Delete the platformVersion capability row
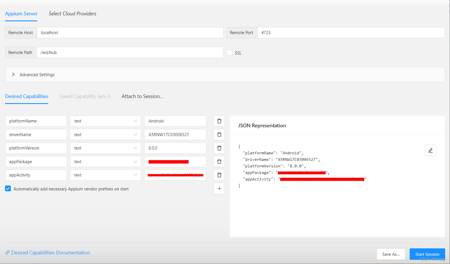This screenshot has width=450, height=264. (x=219, y=148)
